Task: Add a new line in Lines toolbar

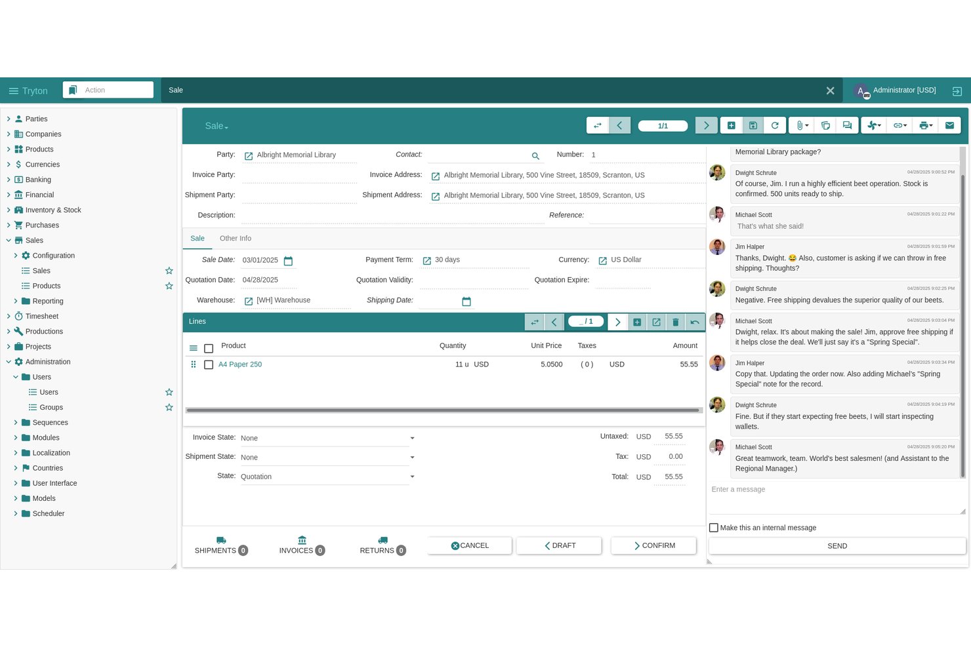Action: click(637, 322)
